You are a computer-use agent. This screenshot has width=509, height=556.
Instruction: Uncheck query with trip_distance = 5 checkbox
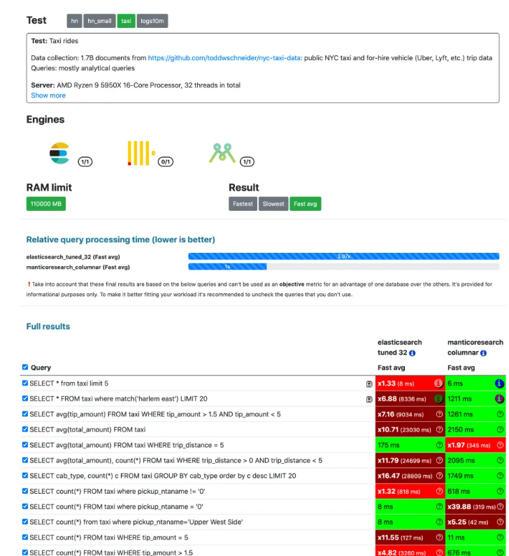point(25,445)
